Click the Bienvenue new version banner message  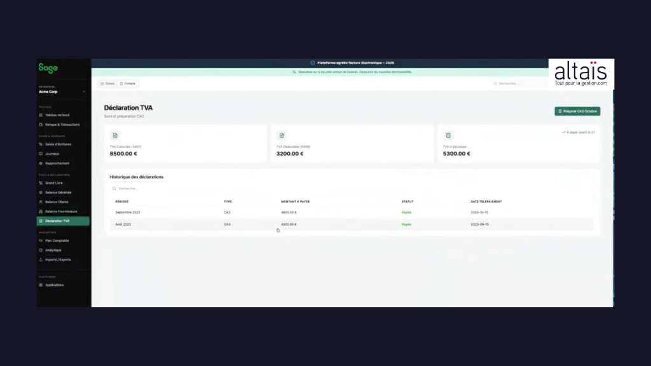click(x=355, y=72)
